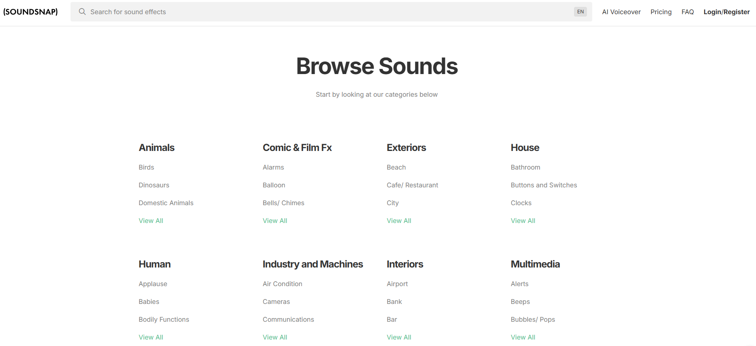
Task: Open the Birds sound category
Action: (146, 167)
